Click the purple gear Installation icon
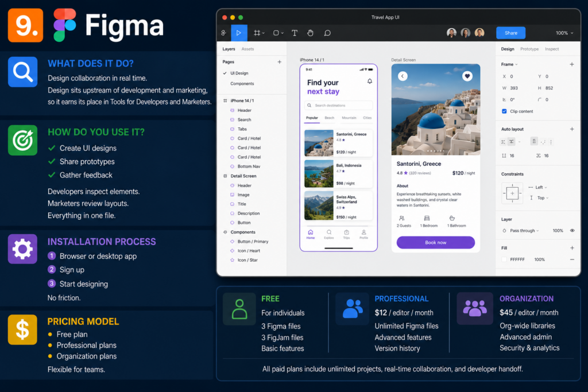The width and height of the screenshot is (588, 392). point(23,249)
